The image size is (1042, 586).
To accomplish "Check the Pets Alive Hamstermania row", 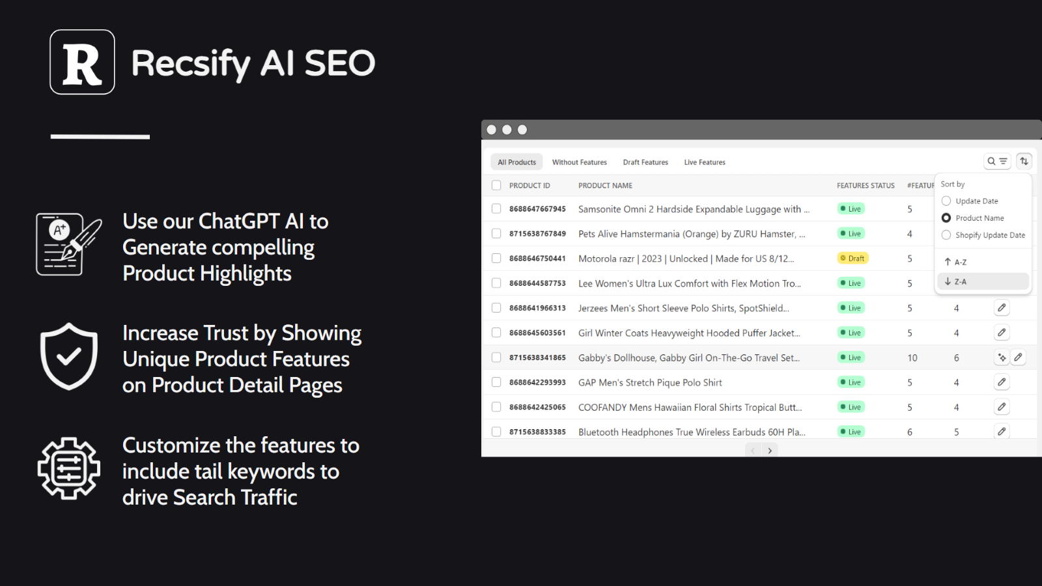I will pyautogui.click(x=496, y=234).
